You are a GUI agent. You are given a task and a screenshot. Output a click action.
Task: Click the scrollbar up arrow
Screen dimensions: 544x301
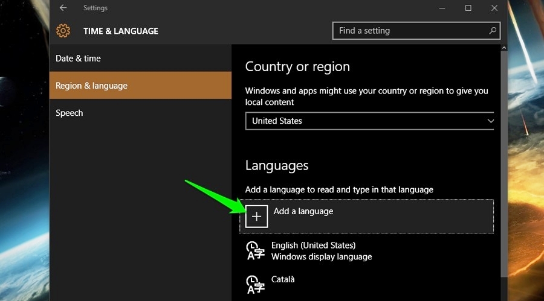point(504,48)
